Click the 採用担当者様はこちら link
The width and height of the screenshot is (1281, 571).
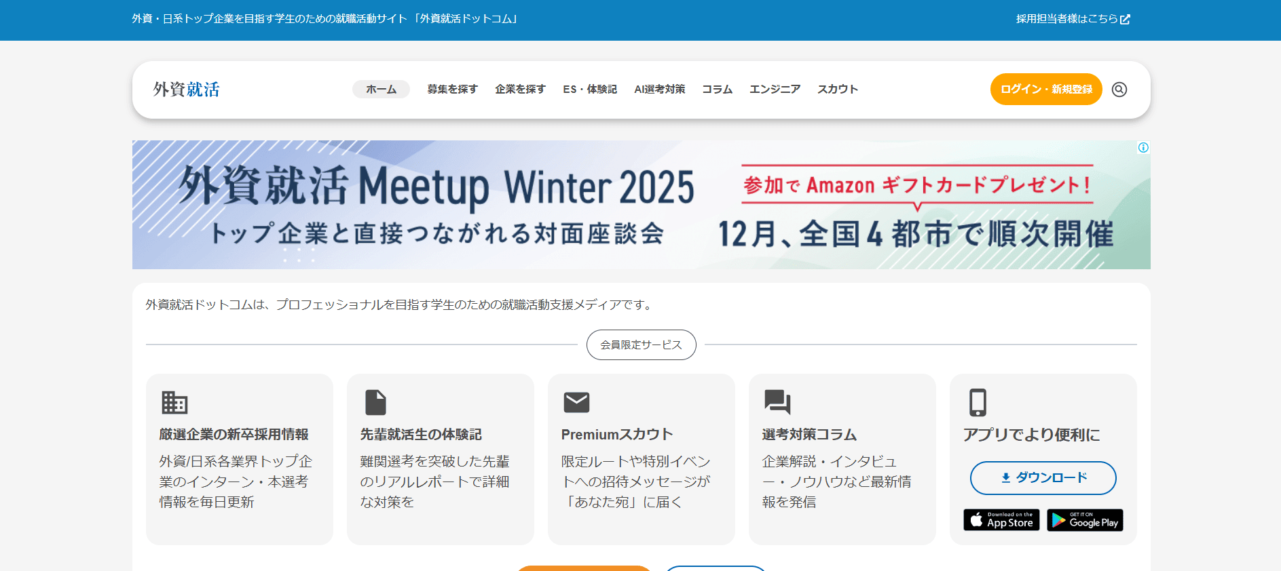tap(1066, 19)
